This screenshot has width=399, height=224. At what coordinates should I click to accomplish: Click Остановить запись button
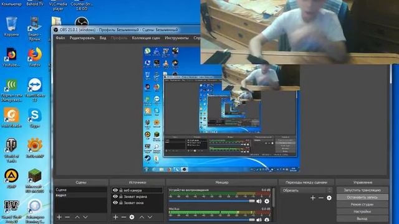click(x=362, y=197)
